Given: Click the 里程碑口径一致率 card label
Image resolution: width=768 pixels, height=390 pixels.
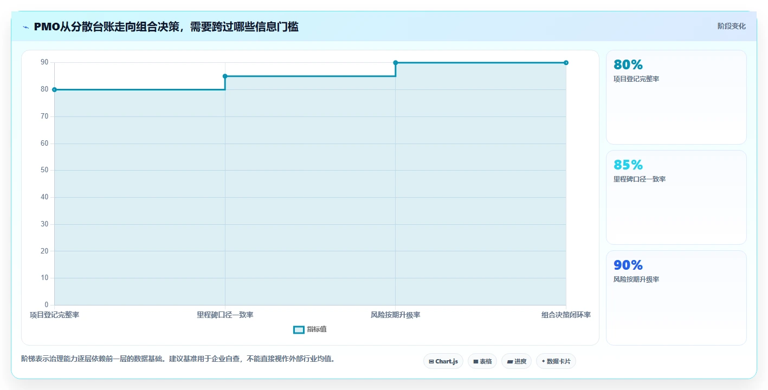Looking at the screenshot, I should coord(640,179).
